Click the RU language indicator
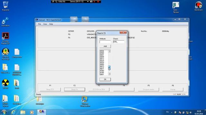The image size is (206, 115). [167, 112]
